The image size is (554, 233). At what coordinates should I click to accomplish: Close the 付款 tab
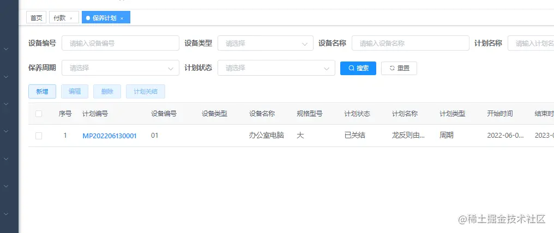[x=71, y=19]
